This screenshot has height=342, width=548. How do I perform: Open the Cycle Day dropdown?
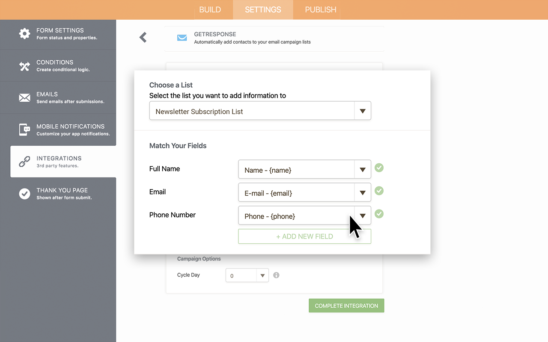coord(262,276)
